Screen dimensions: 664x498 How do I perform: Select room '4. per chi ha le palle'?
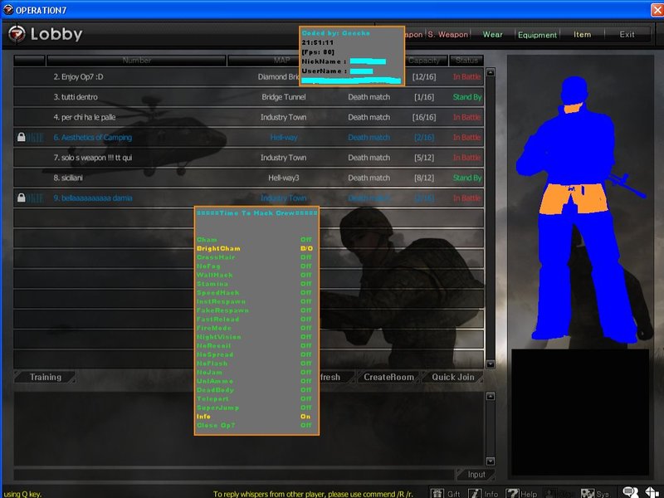248,117
